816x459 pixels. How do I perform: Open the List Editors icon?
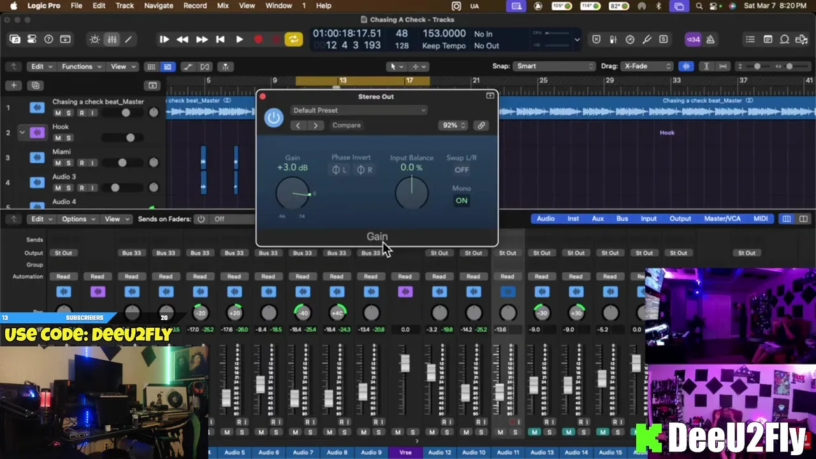(750, 40)
